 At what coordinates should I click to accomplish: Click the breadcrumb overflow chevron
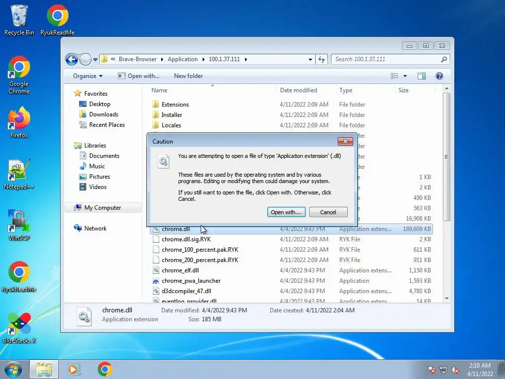coord(113,59)
